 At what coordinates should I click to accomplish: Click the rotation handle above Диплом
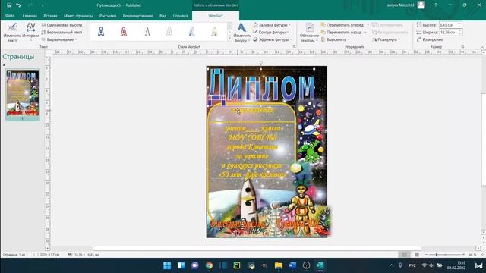261,62
